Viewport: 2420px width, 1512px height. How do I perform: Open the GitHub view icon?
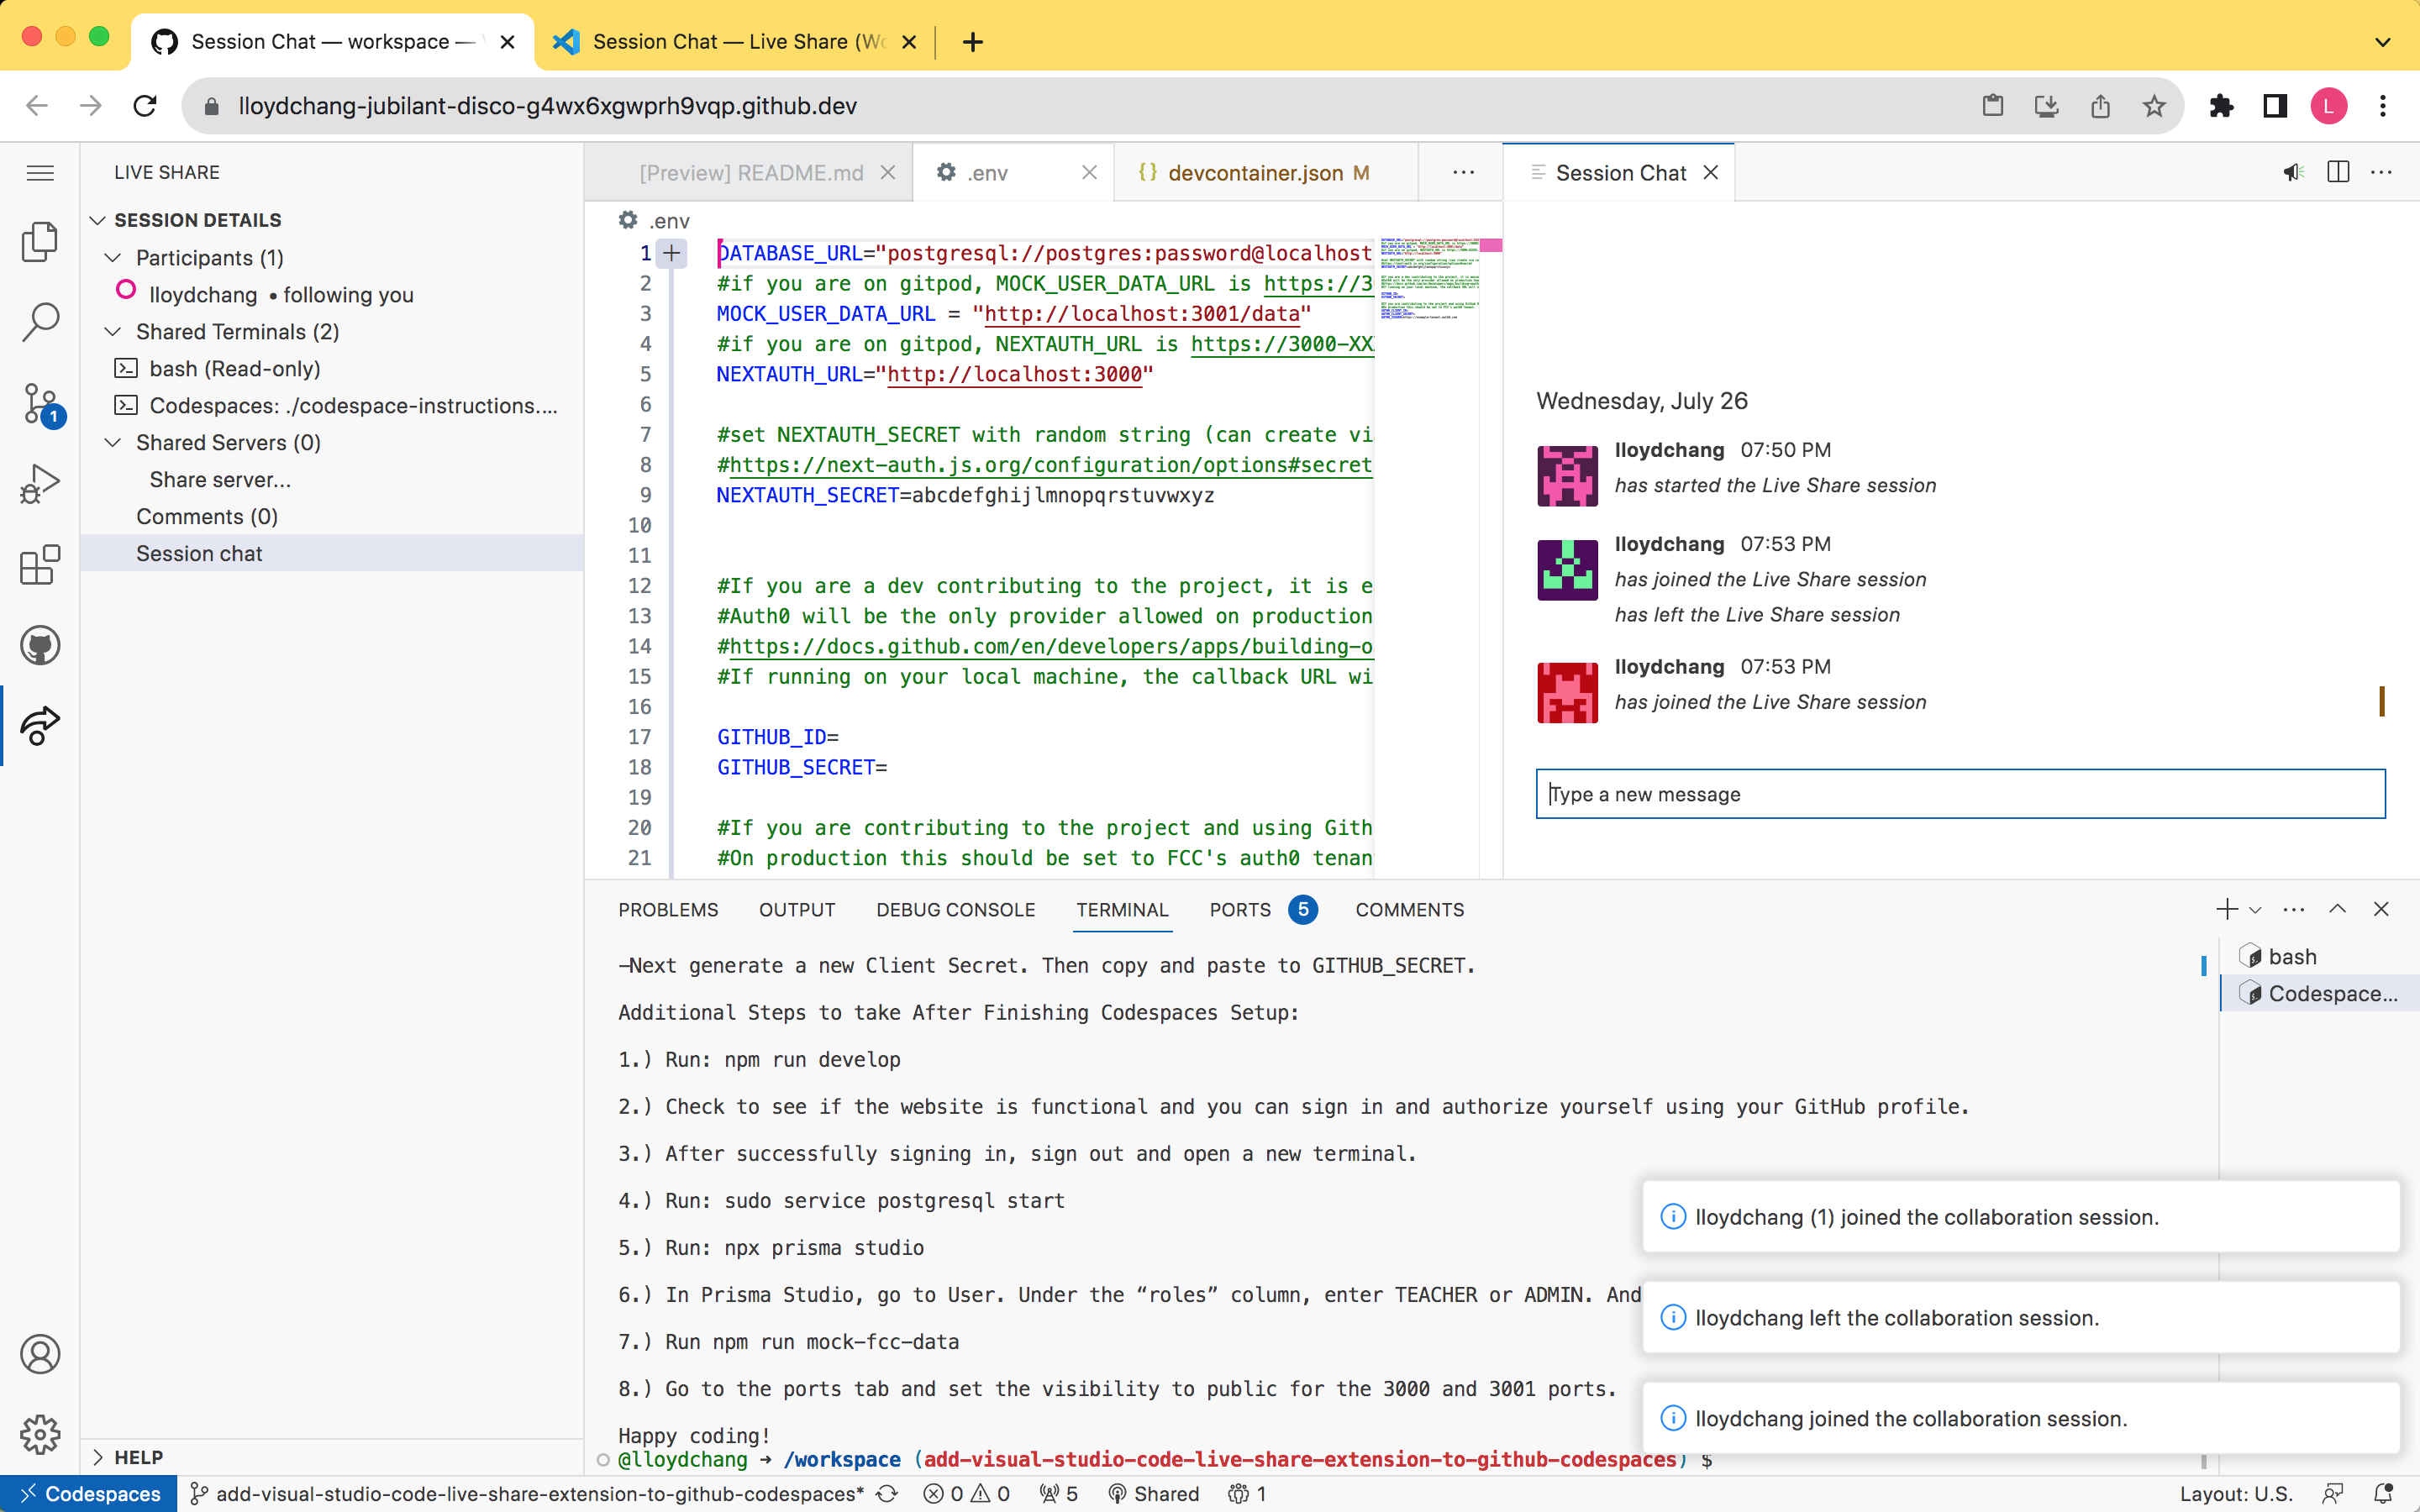tap(40, 645)
